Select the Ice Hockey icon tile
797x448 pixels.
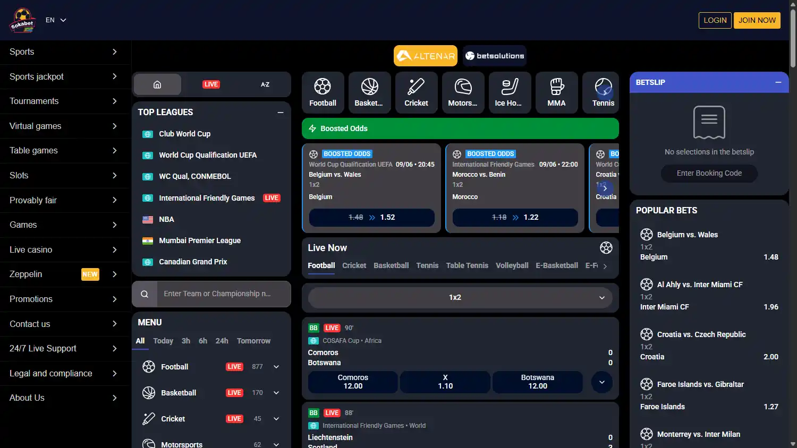(x=510, y=92)
